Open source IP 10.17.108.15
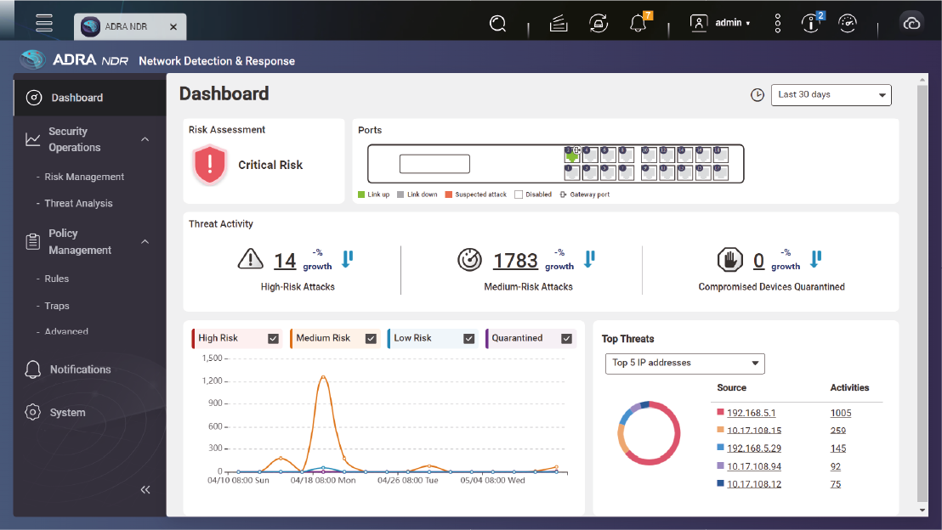942x530 pixels. (754, 431)
